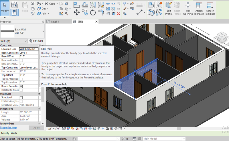Viewport: 229px width, 141px height.
Task: Collapse the Structural section
Action: pos(39,94)
